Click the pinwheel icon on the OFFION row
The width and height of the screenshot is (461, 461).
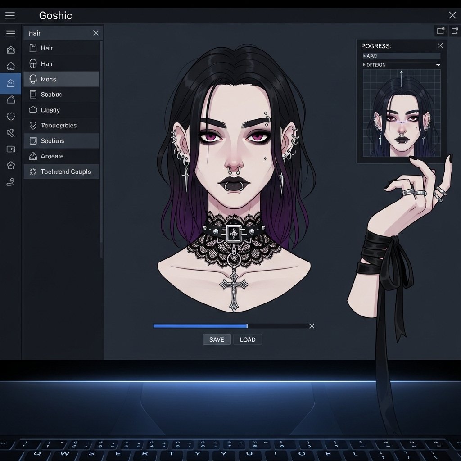coord(438,65)
